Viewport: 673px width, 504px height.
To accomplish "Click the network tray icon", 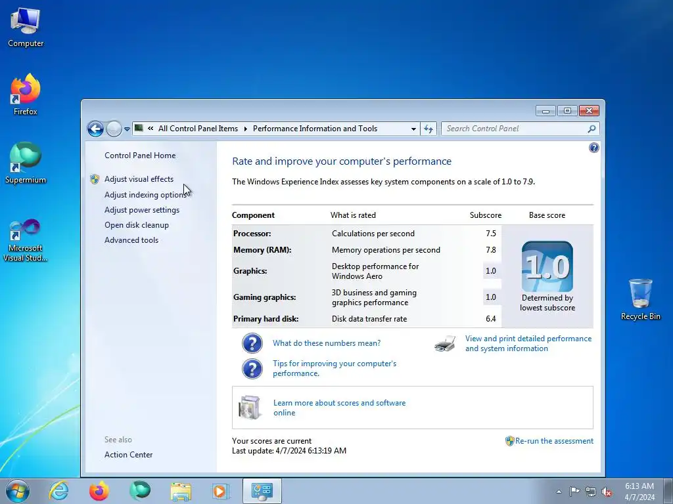I will [591, 492].
